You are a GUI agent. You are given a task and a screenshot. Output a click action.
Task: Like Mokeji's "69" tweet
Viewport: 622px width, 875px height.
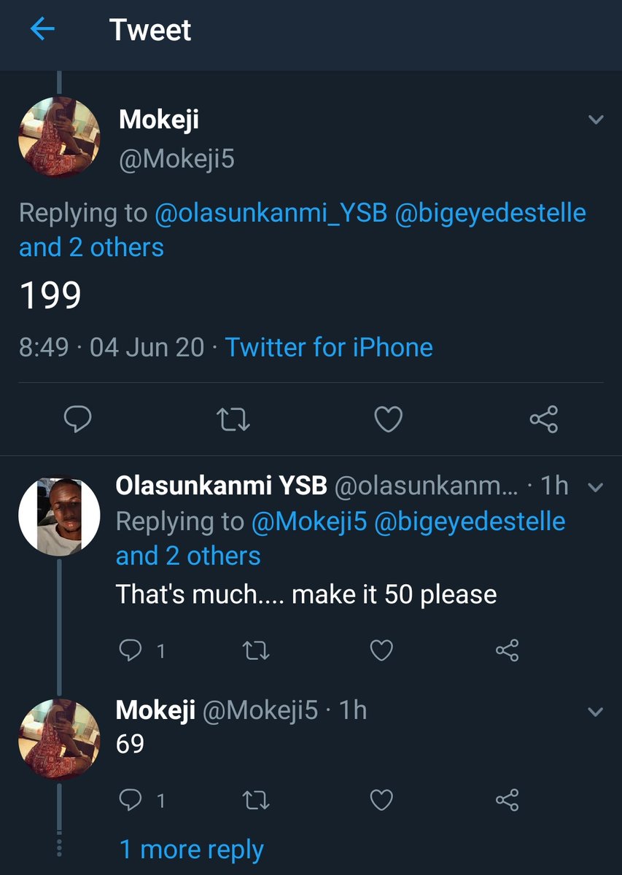pyautogui.click(x=381, y=800)
